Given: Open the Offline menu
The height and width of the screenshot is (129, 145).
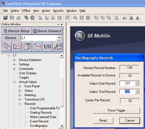Looking at the screenshot, I should [x=26, y=11].
